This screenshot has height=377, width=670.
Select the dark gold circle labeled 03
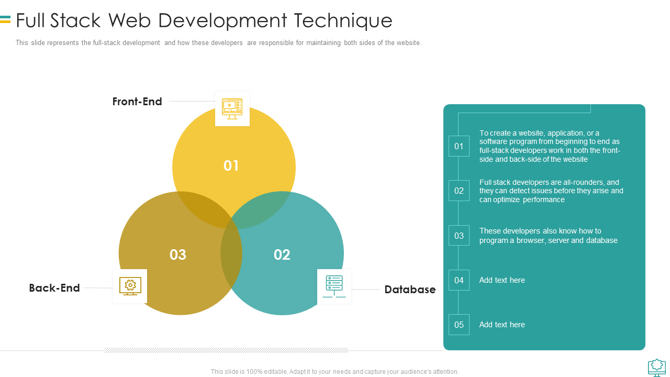[x=181, y=253]
